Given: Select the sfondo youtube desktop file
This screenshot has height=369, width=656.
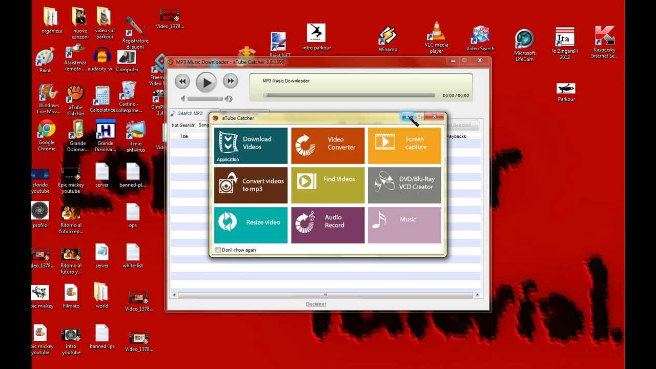Looking at the screenshot, I should [x=40, y=181].
